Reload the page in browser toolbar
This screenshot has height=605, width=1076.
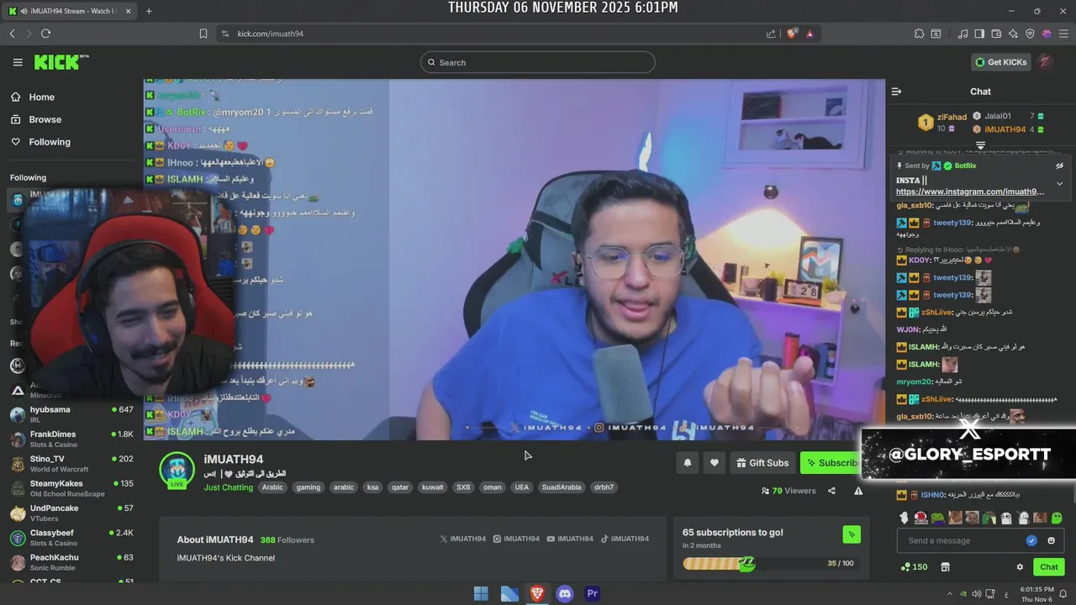45,34
